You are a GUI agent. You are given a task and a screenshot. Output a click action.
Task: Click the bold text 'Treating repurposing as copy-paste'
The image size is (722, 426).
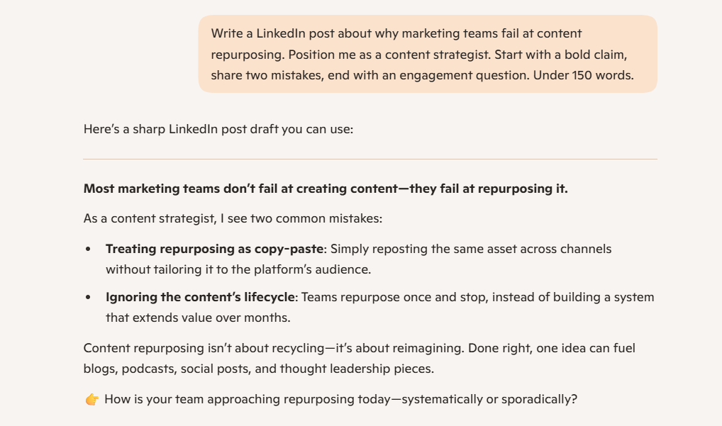coord(214,250)
